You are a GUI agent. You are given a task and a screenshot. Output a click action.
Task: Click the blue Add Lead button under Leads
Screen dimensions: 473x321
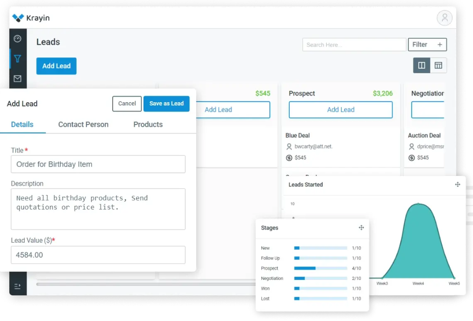(x=57, y=66)
